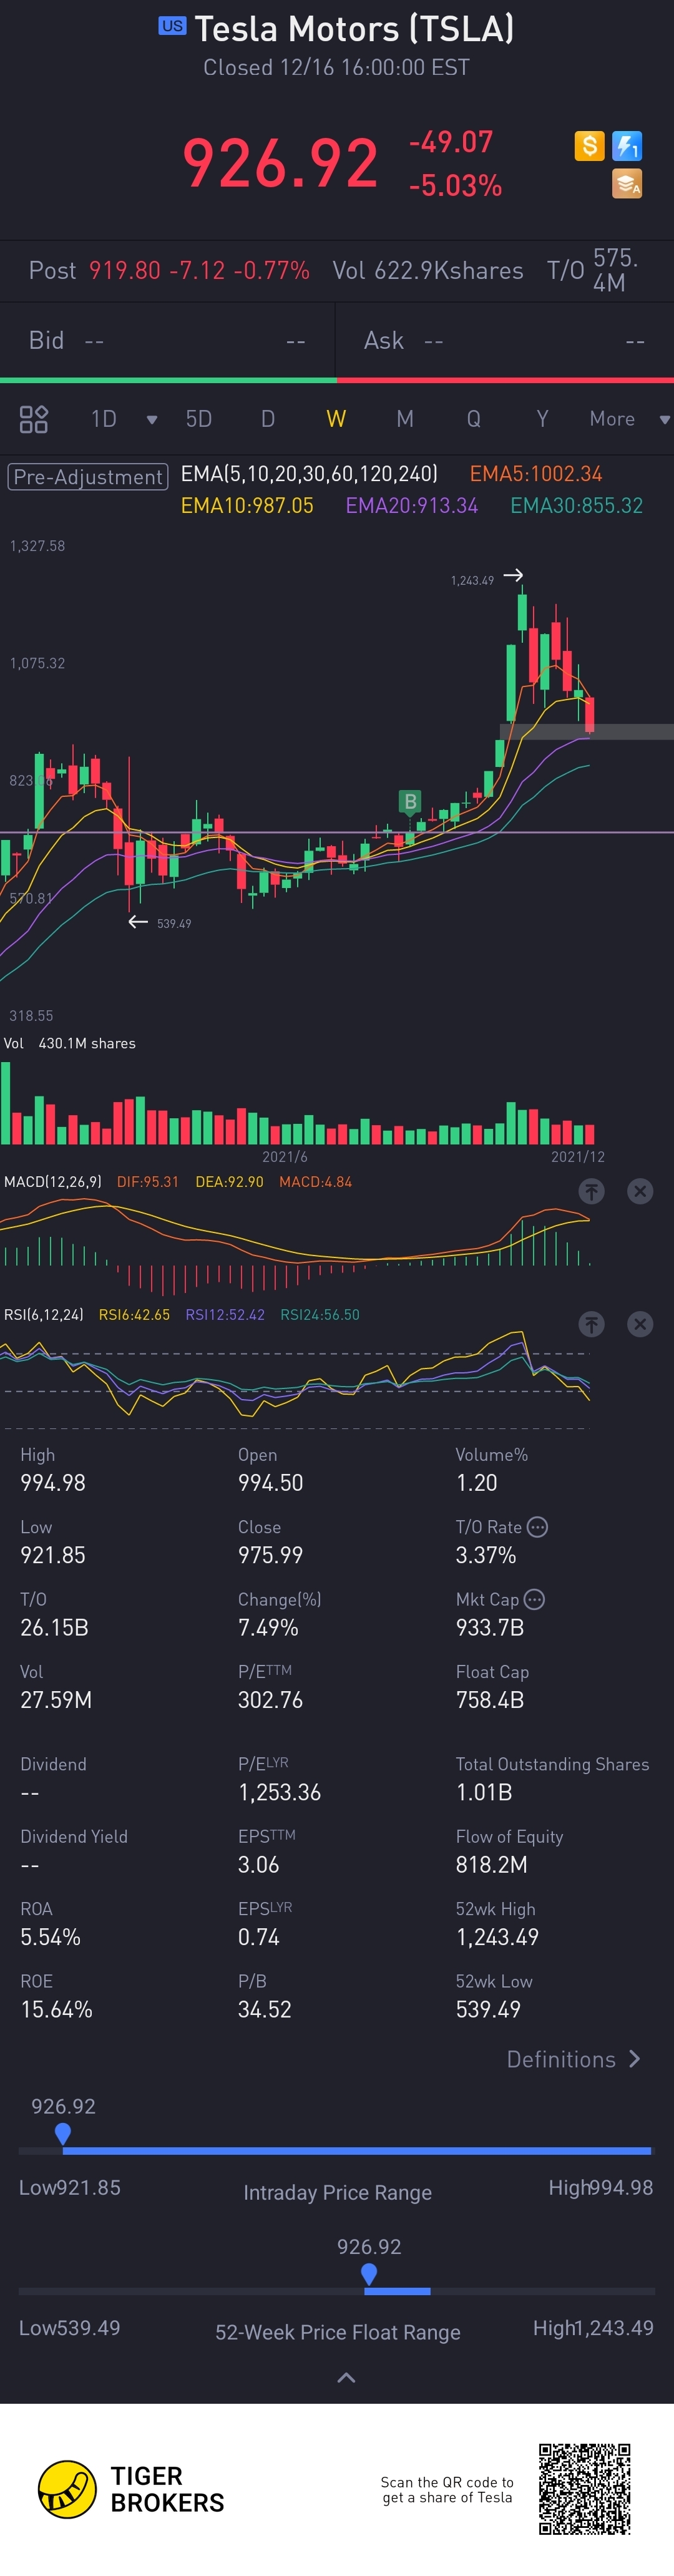Tap the EMA(5,10,20,30,60,120,240) settings label
Viewport: 674px width, 2576px height.
(x=309, y=474)
